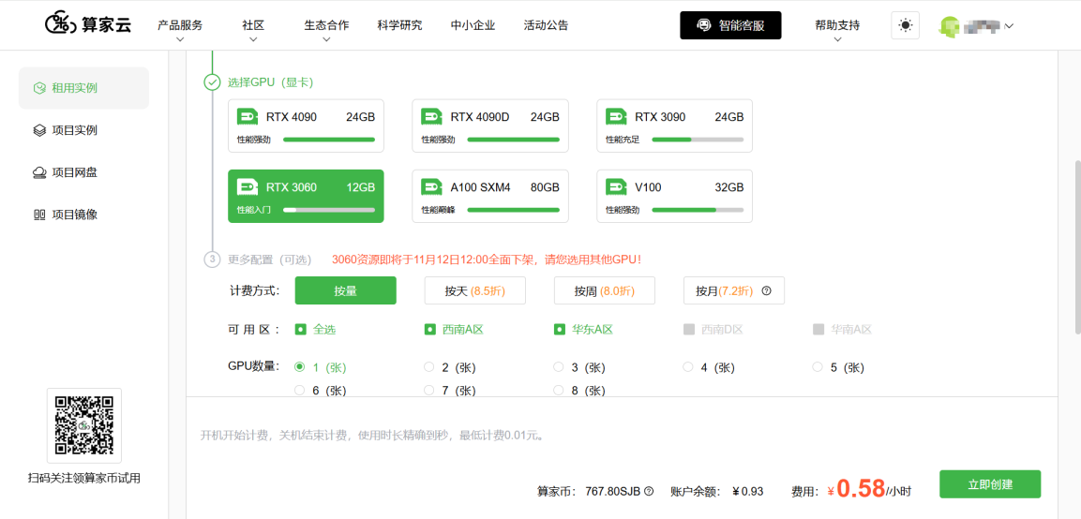1081x519 pixels.
Task: Select 6 (张) GPU quantity radio
Action: (299, 390)
